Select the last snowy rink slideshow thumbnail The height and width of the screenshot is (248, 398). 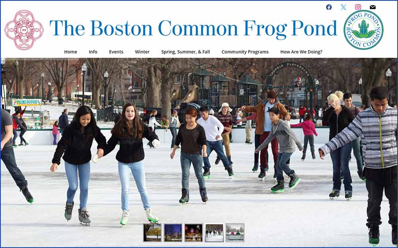click(x=235, y=232)
